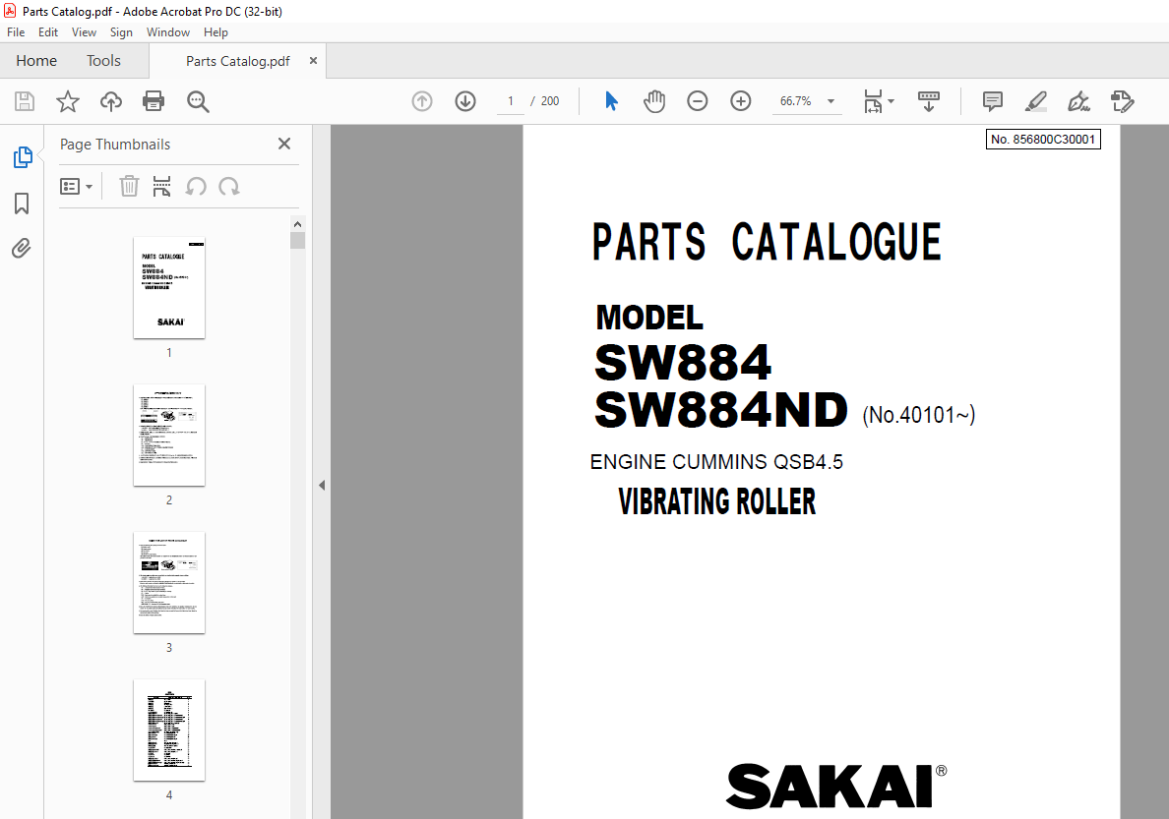This screenshot has height=819, width=1169.
Task: Rotate page clockwise
Action: pos(229,186)
